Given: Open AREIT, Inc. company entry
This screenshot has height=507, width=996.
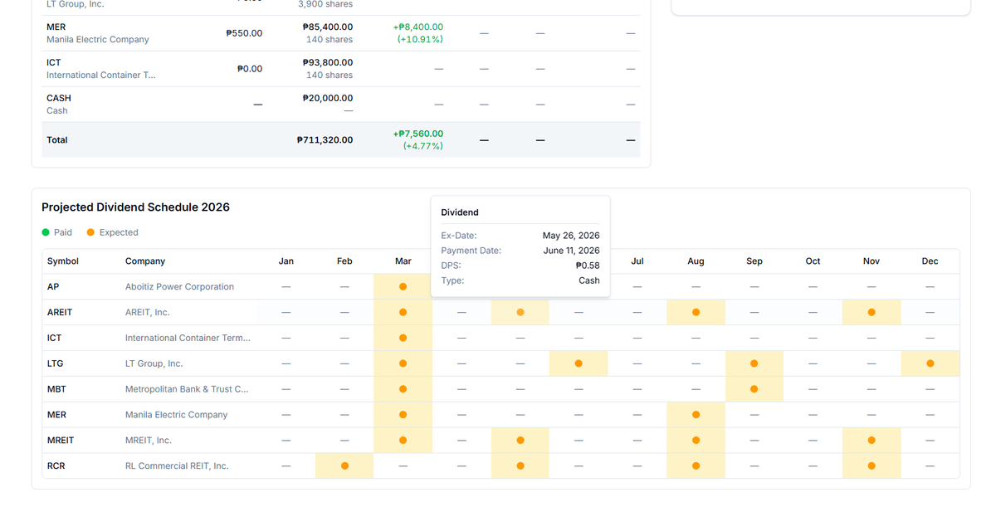Looking at the screenshot, I should [x=147, y=312].
